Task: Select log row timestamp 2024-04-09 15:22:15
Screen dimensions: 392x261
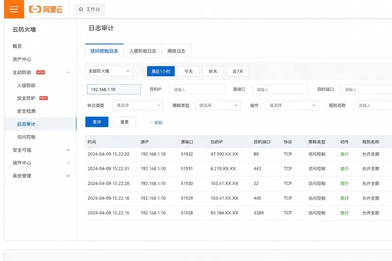Action: pos(109,213)
